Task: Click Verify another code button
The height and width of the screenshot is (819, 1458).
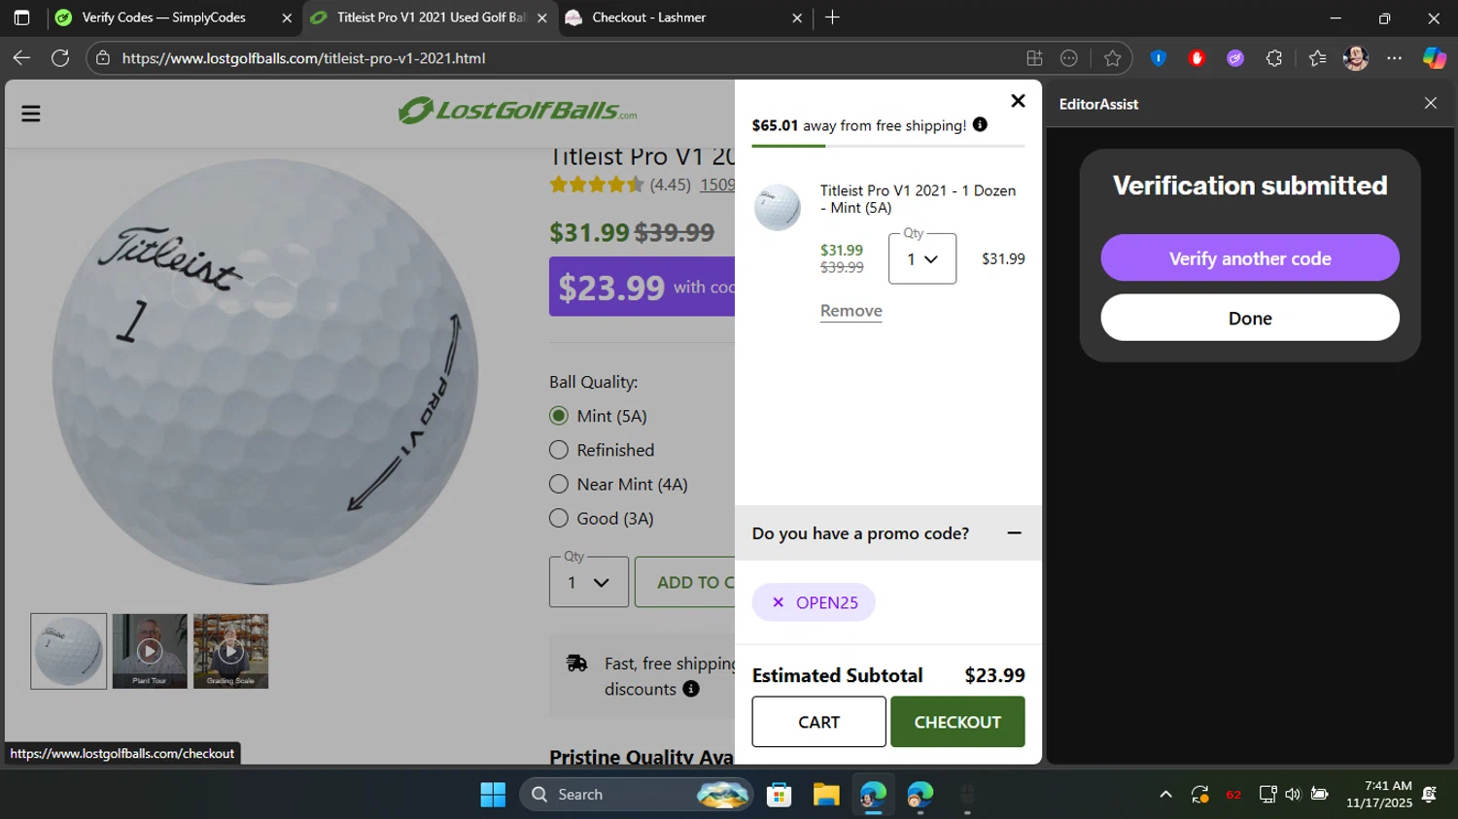Action: (x=1250, y=258)
